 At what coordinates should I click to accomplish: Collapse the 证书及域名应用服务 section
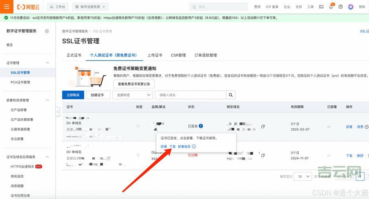pyautogui.click(x=47, y=157)
